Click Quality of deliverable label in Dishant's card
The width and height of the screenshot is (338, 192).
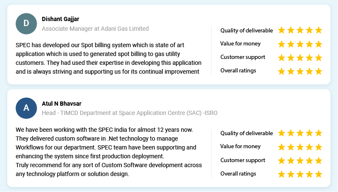click(x=246, y=31)
